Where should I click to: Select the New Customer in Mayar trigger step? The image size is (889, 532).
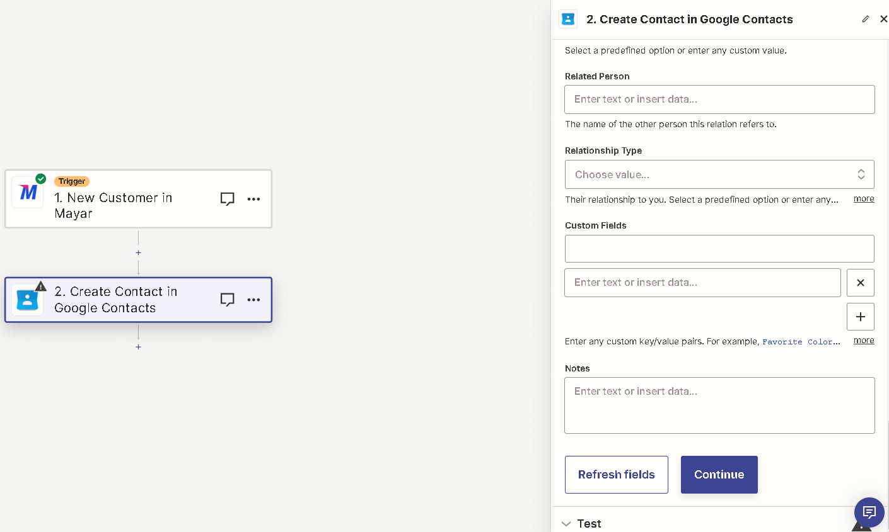(x=139, y=199)
